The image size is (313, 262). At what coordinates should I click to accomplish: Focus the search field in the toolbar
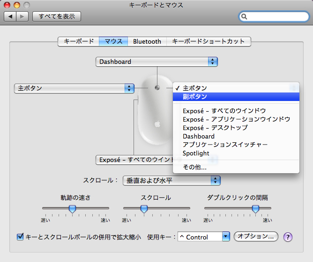coord(274,16)
